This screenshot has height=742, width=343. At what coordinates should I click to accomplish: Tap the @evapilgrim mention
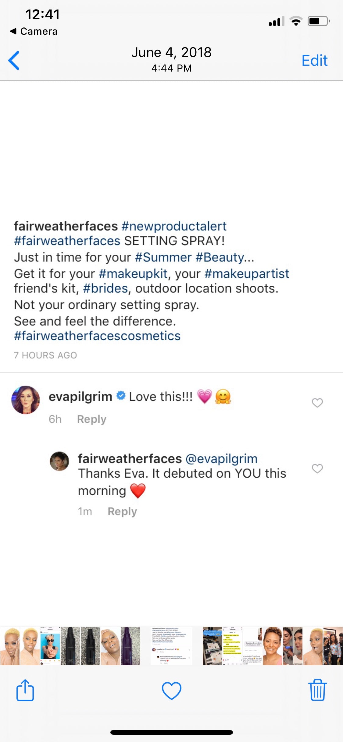point(221,458)
